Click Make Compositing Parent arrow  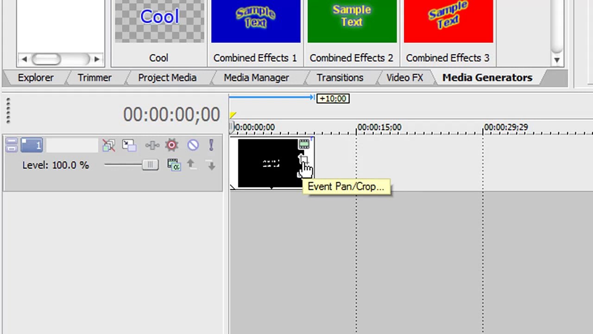[x=191, y=165]
